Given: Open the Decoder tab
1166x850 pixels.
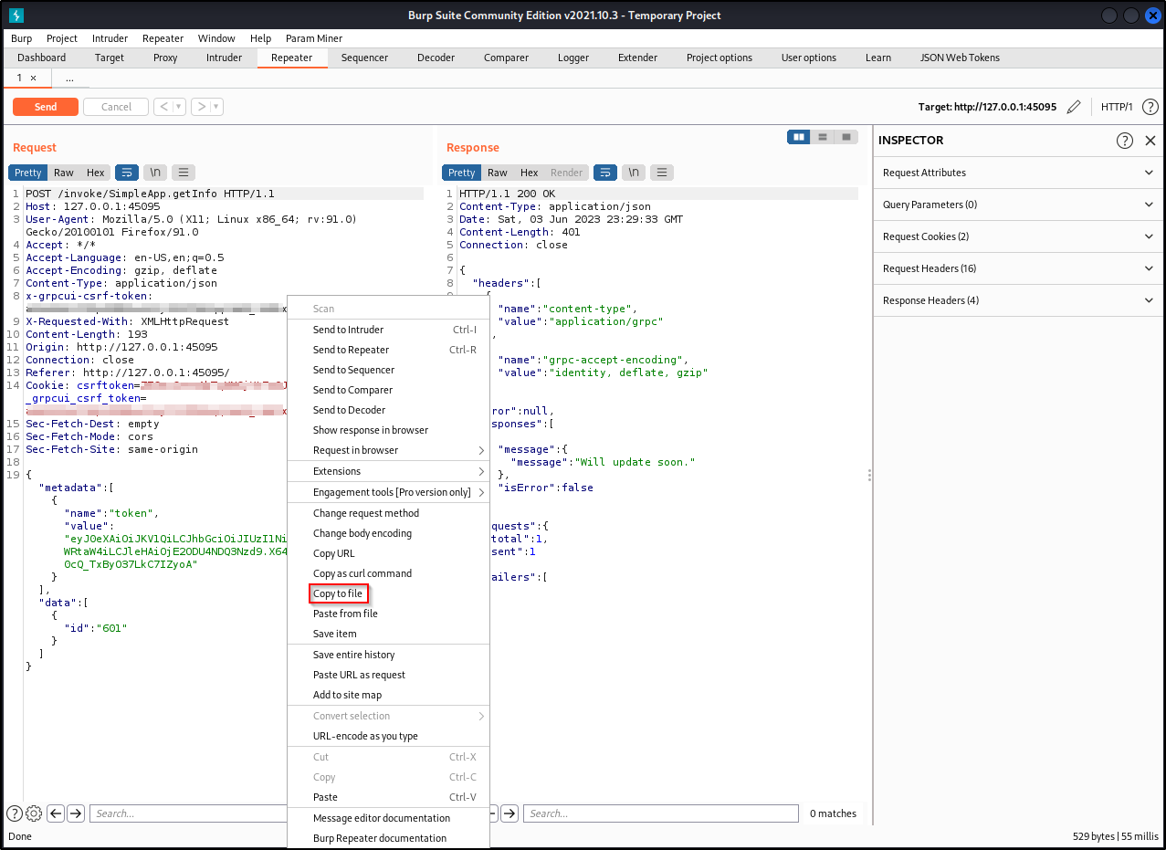Looking at the screenshot, I should [x=436, y=58].
